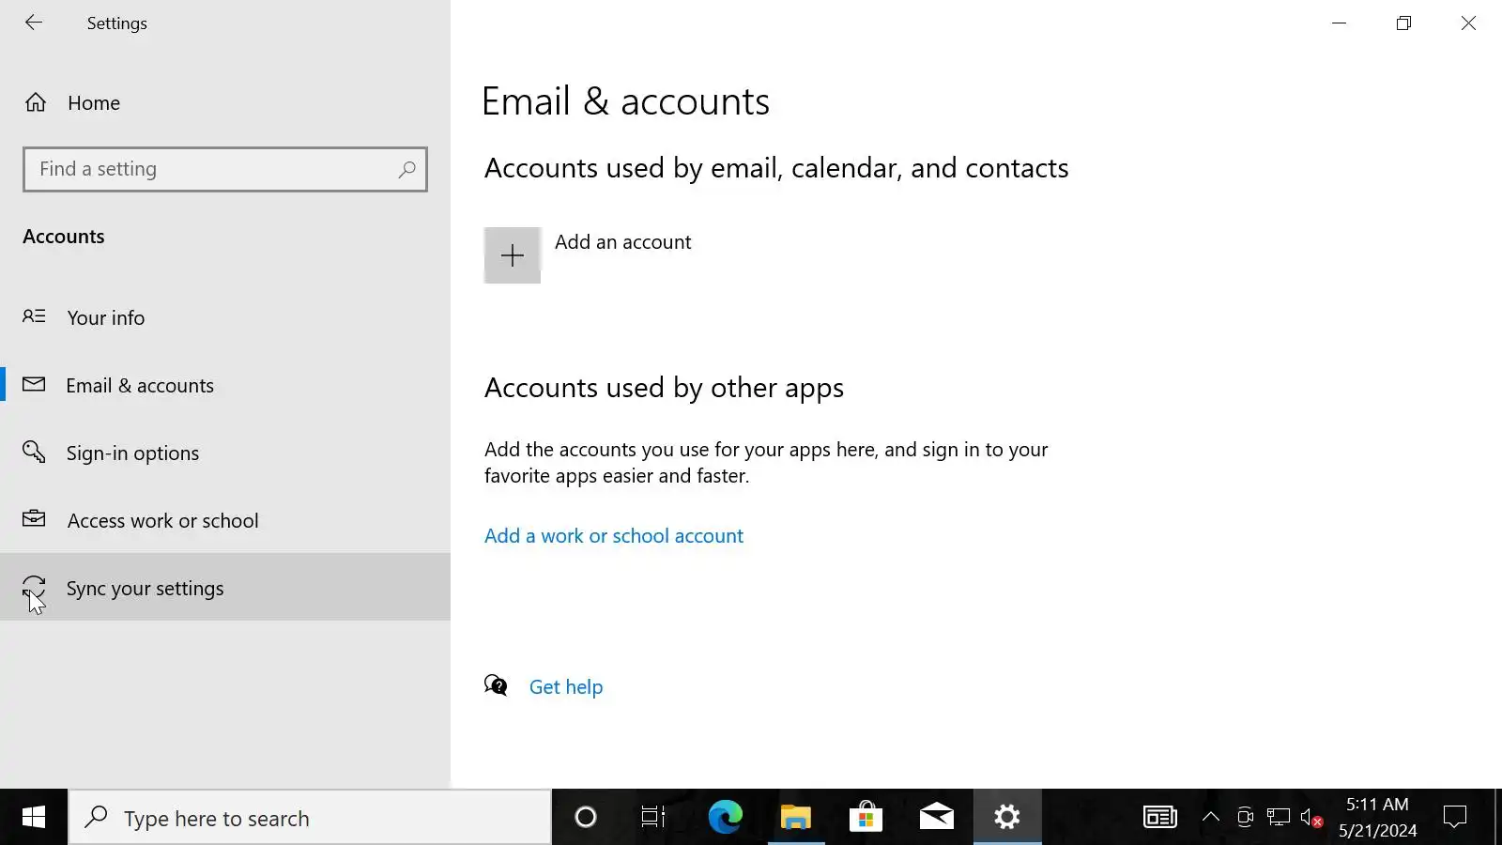This screenshot has width=1502, height=845.
Task: Click the back arrow in Settings
Action: coord(34,23)
